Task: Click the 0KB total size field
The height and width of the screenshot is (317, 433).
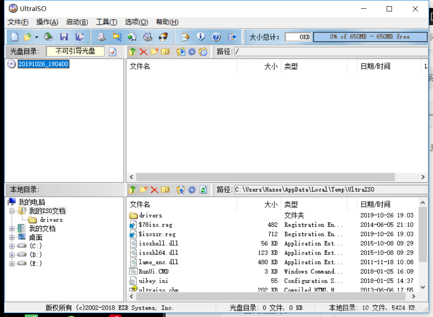Action: [x=298, y=37]
